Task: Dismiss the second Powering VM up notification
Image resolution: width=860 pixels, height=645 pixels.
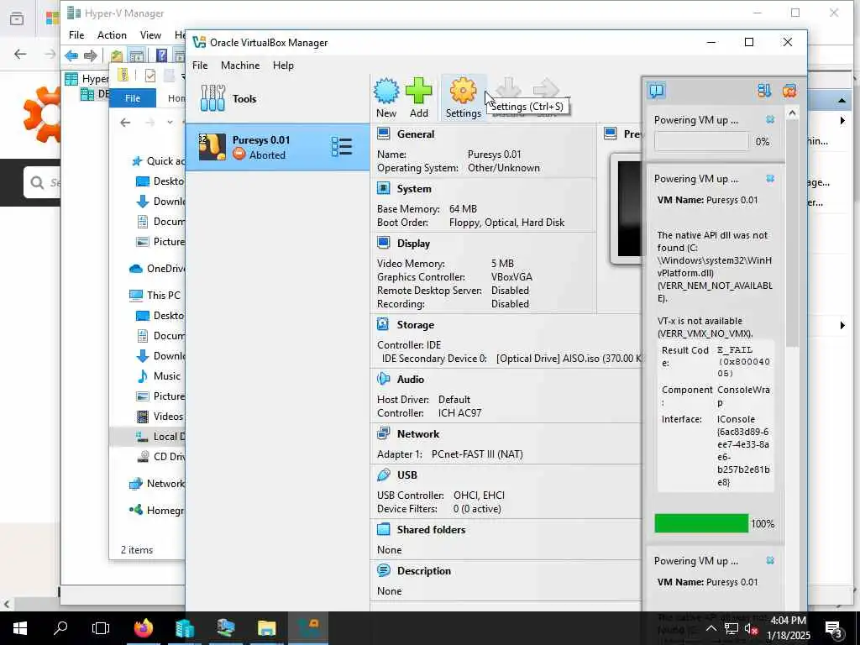Action: [770, 178]
